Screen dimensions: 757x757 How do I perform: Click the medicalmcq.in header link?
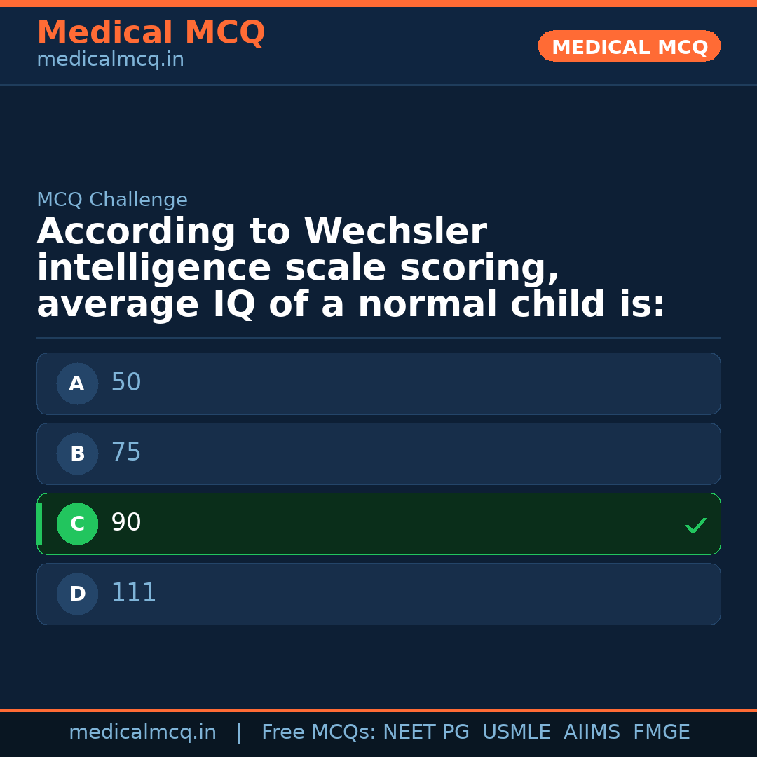pyautogui.click(x=110, y=59)
